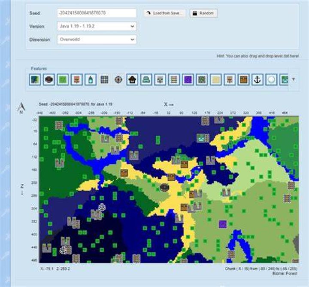This screenshot has width=309, height=287.
Task: Click the Seed input field
Action: coord(97,13)
